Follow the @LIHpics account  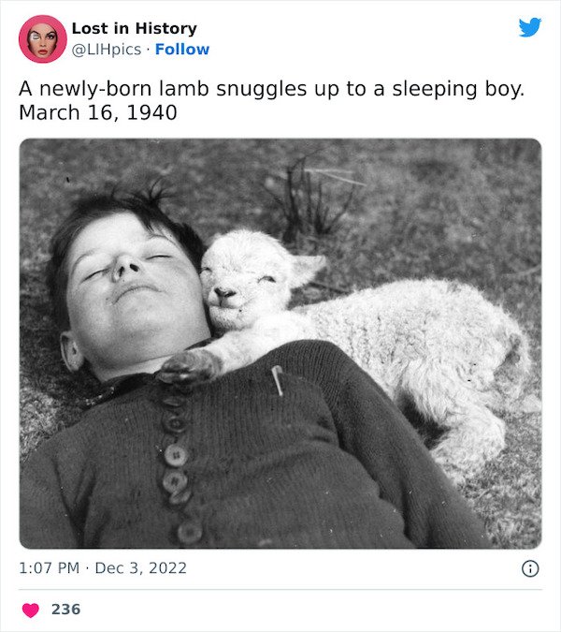coord(182,50)
